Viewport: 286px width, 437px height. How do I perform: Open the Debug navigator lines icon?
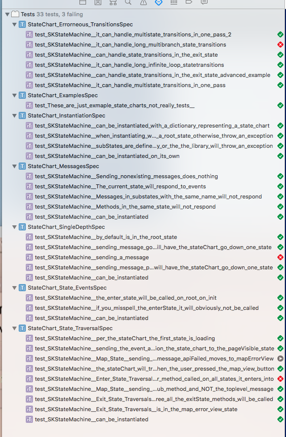(x=174, y=2)
